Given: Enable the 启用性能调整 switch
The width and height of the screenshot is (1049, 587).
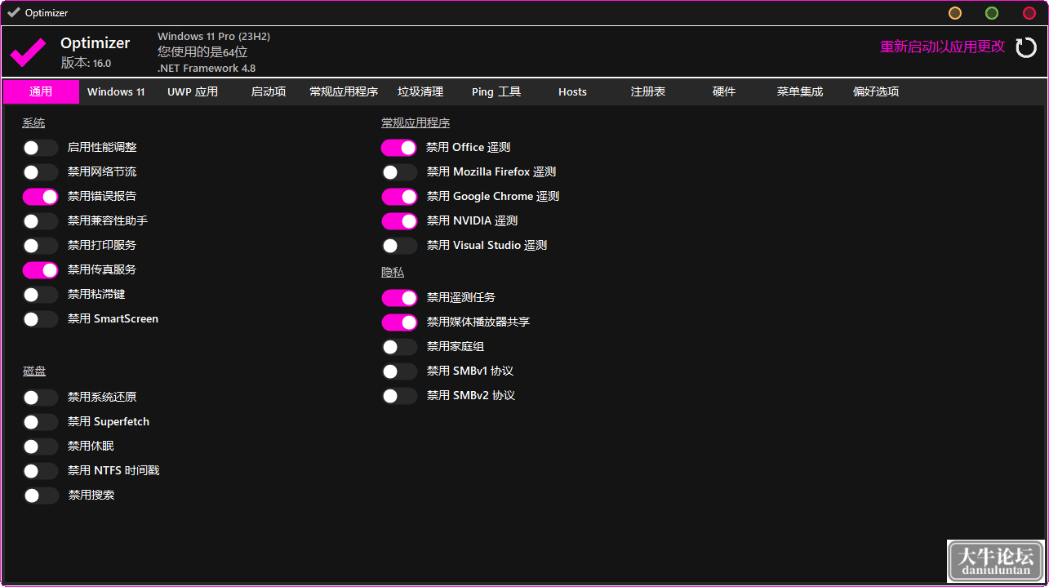Looking at the screenshot, I should (x=40, y=148).
